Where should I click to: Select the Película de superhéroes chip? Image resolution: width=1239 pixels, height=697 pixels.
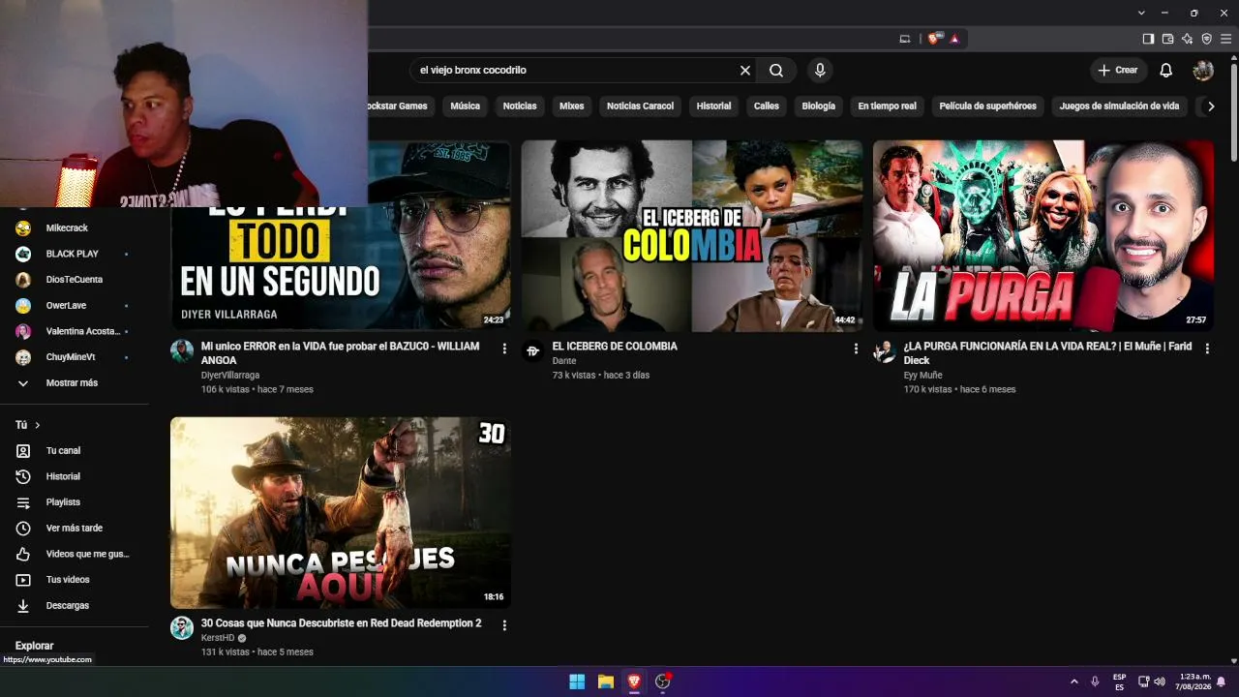tap(987, 106)
